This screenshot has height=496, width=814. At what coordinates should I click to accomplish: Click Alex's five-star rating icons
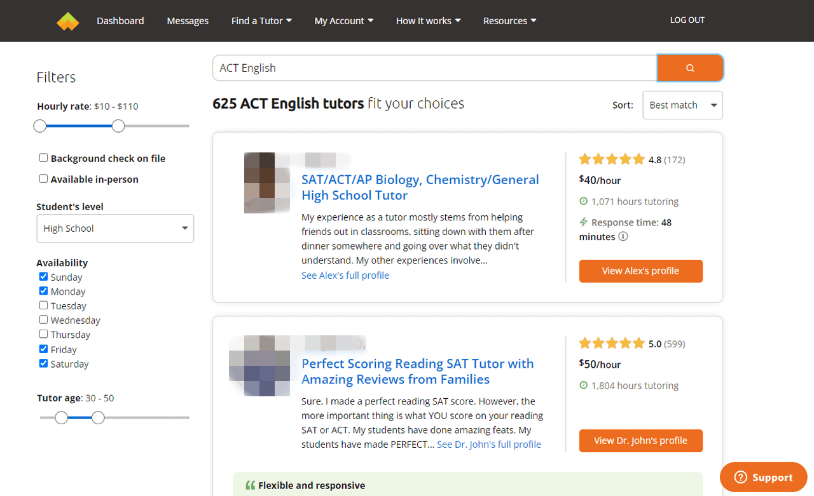(612, 159)
